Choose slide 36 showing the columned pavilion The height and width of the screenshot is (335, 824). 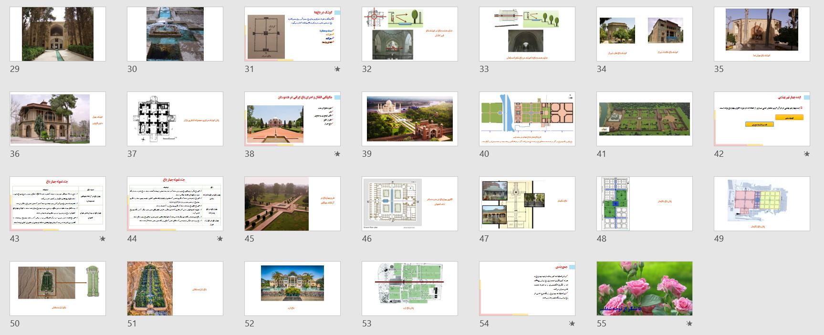click(57, 119)
